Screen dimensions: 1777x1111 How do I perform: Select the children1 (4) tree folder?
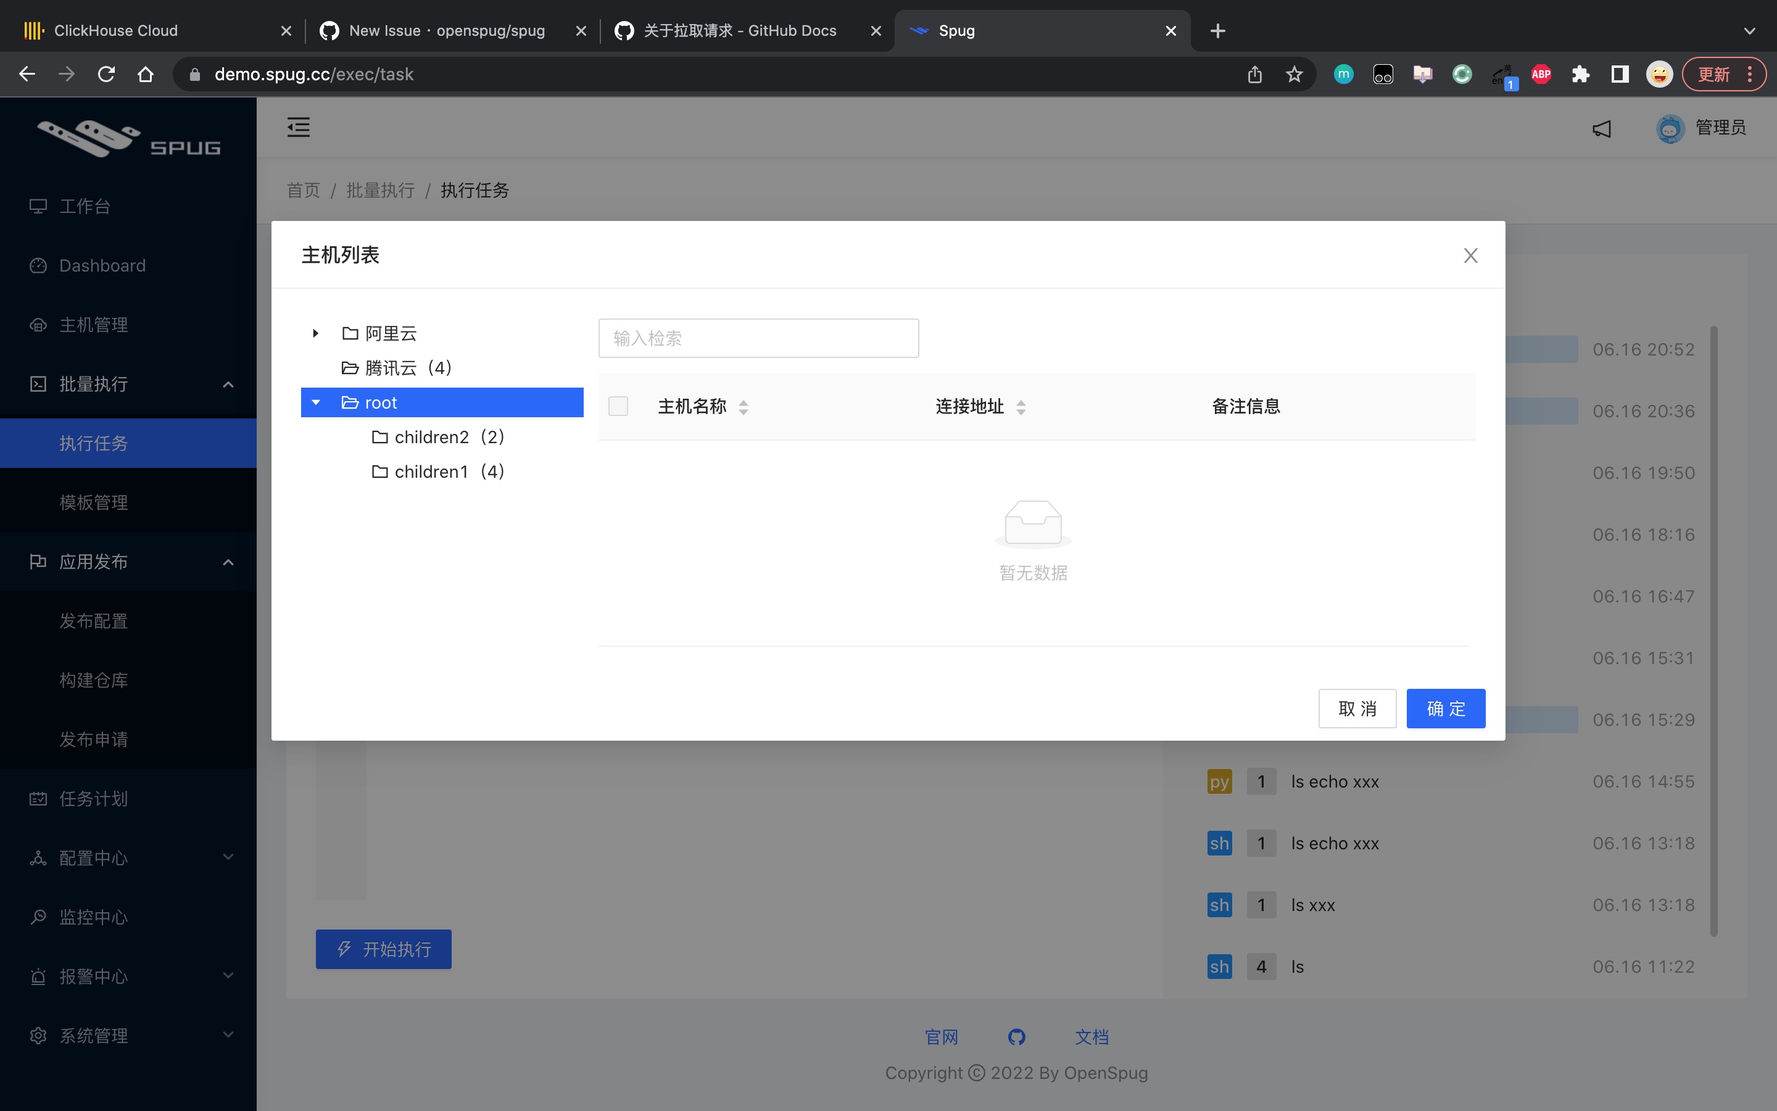(x=438, y=472)
